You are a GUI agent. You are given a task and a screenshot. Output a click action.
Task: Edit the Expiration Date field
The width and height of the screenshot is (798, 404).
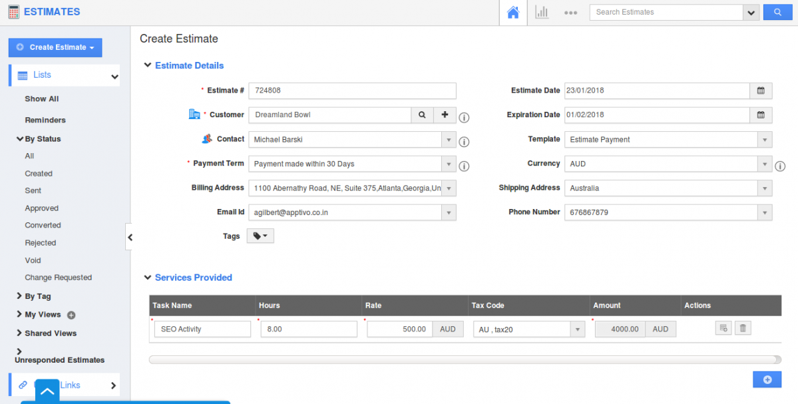click(657, 115)
